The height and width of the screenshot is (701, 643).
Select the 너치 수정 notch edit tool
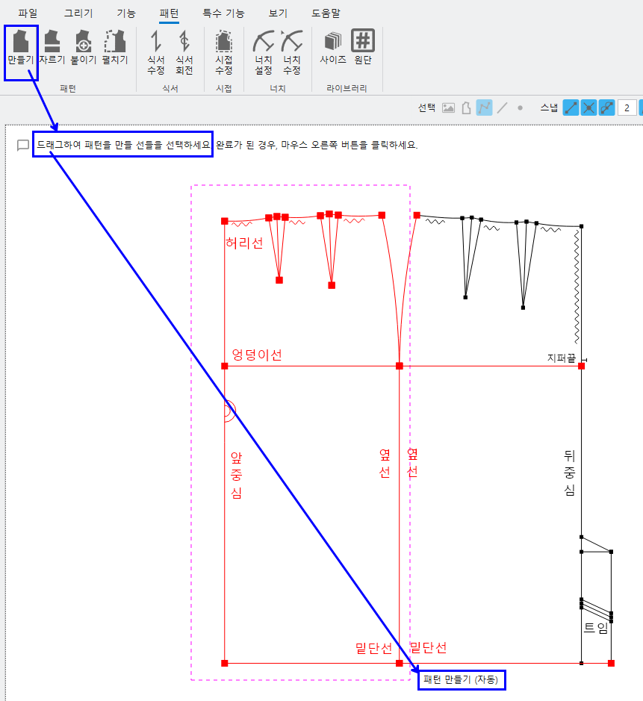tap(292, 52)
